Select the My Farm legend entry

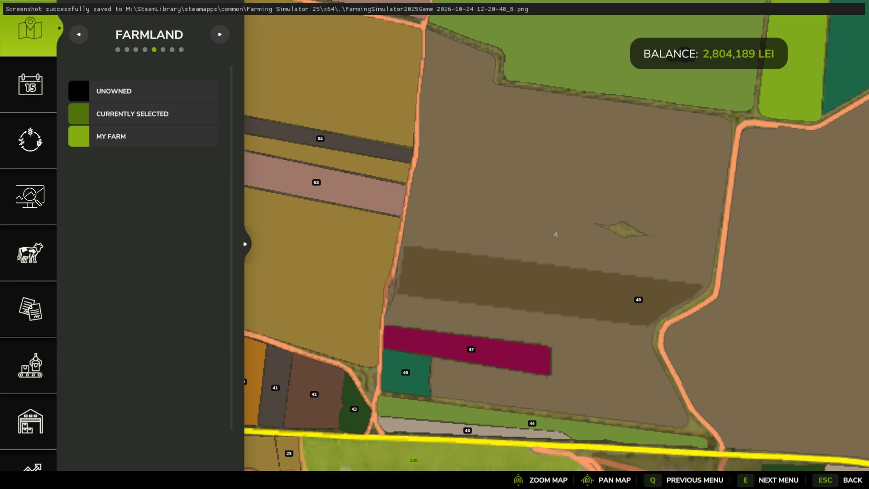click(x=143, y=136)
